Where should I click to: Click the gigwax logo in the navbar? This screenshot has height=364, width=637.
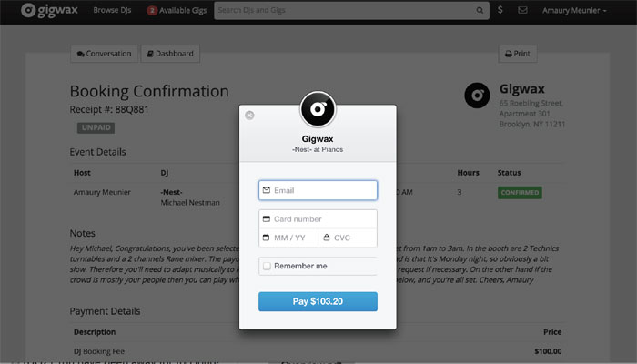pyautogui.click(x=49, y=10)
